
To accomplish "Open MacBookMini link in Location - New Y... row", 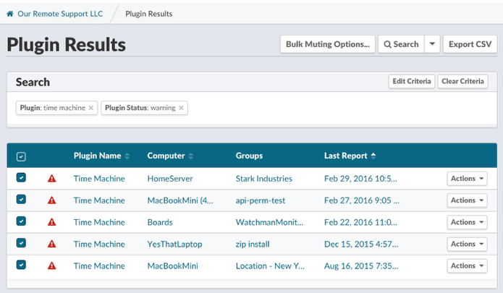I will [172, 266].
